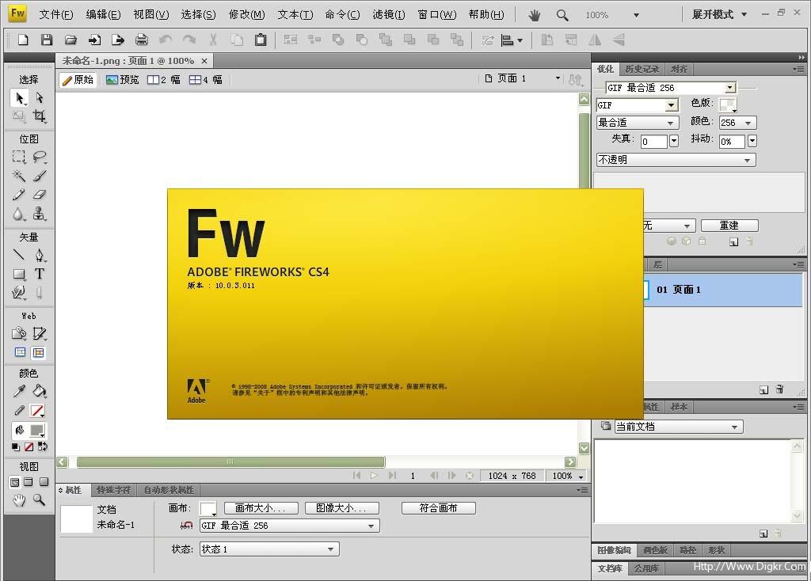Select the Paint Bucket tool
The image size is (811, 581).
(40, 391)
